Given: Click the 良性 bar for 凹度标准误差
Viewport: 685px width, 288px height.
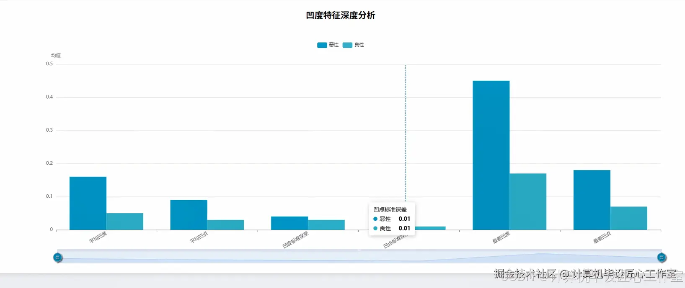Looking at the screenshot, I should [326, 225].
